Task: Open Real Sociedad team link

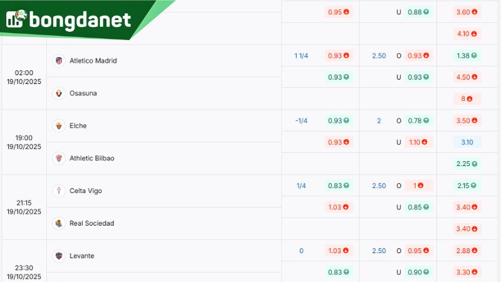Action: click(x=91, y=224)
